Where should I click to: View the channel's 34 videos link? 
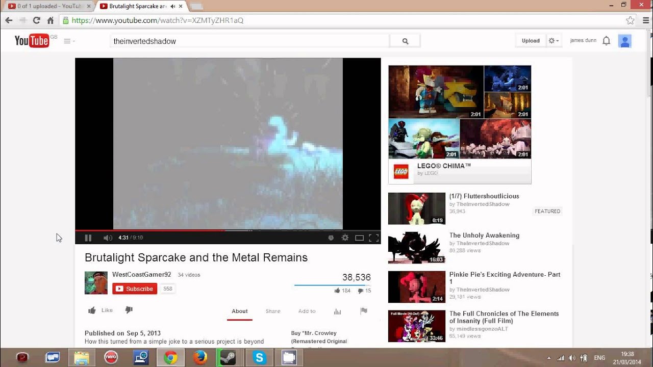189,275
